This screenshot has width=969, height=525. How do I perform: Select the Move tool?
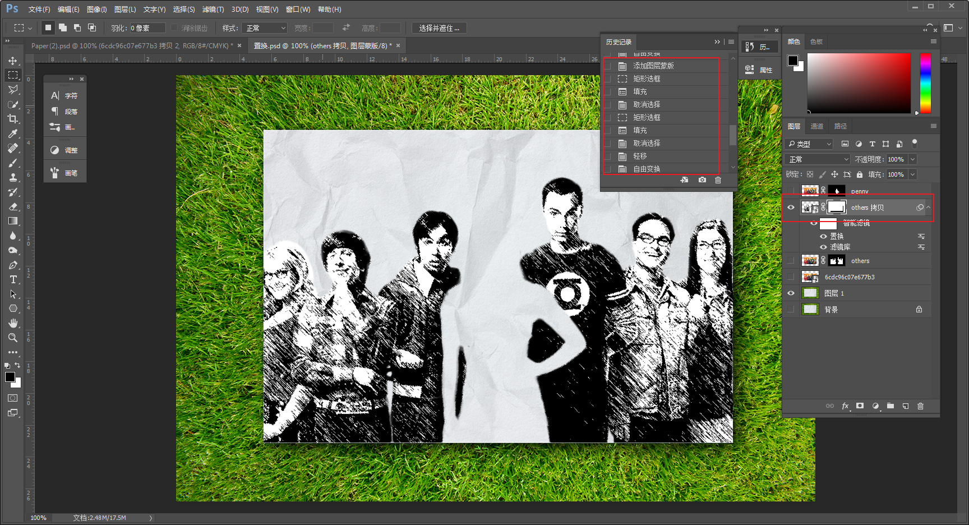tap(12, 61)
